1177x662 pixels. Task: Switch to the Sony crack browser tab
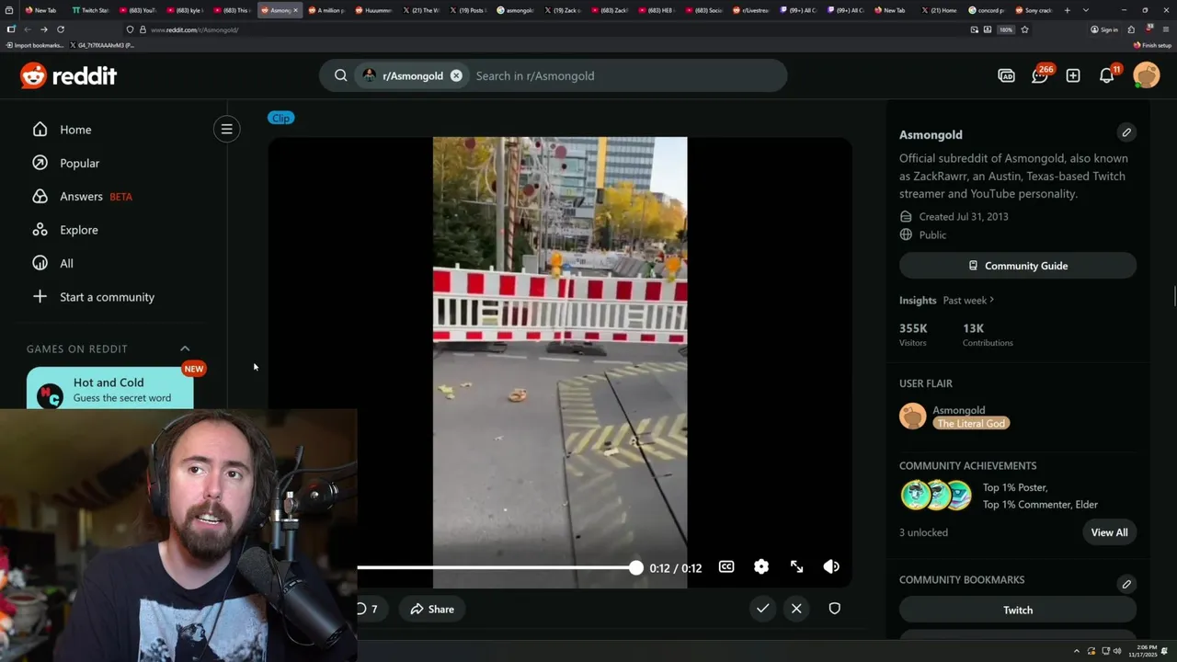[1033, 10]
